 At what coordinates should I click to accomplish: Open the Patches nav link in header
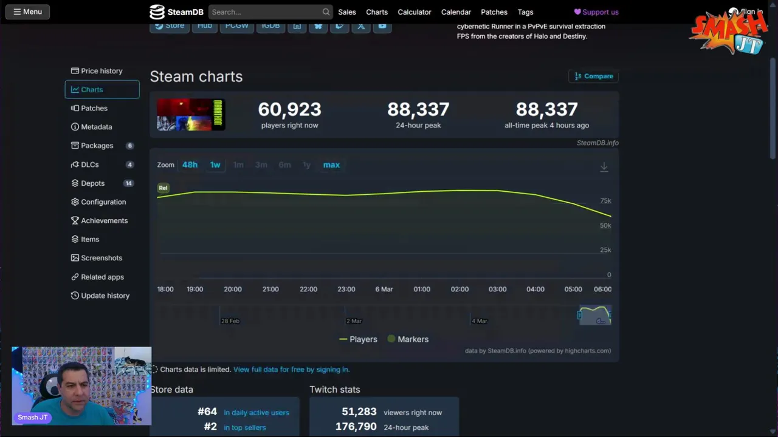(x=494, y=12)
